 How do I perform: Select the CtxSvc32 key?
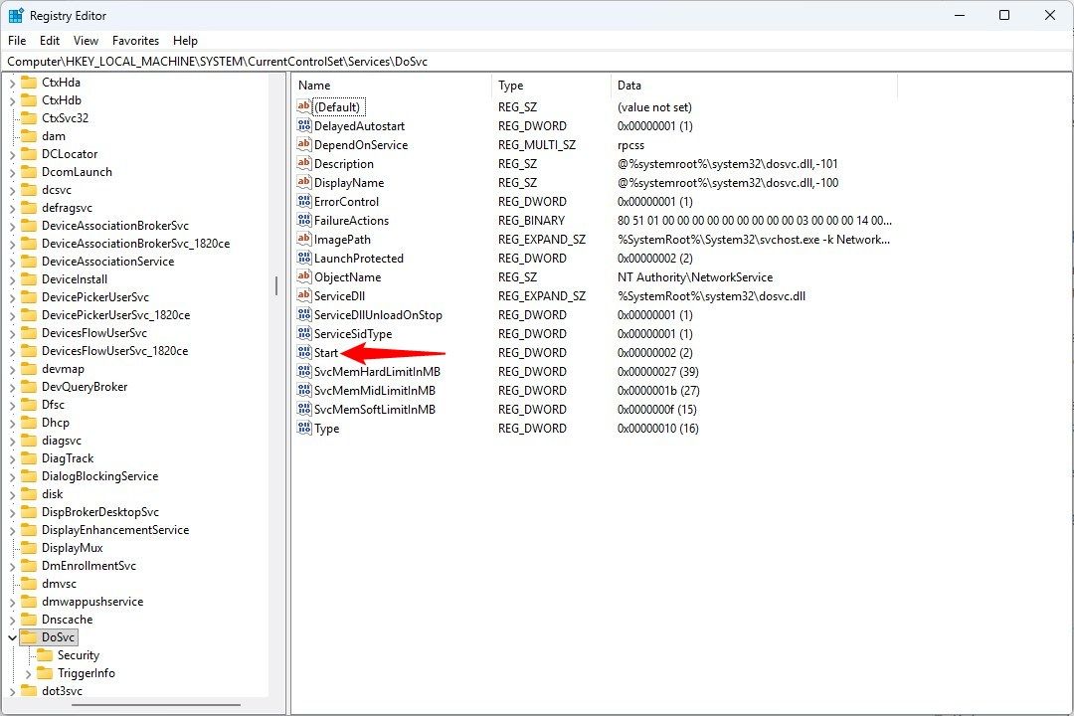coord(65,118)
